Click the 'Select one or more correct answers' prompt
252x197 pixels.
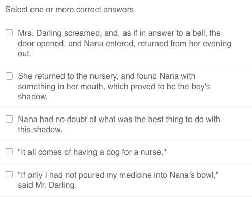pos(70,9)
